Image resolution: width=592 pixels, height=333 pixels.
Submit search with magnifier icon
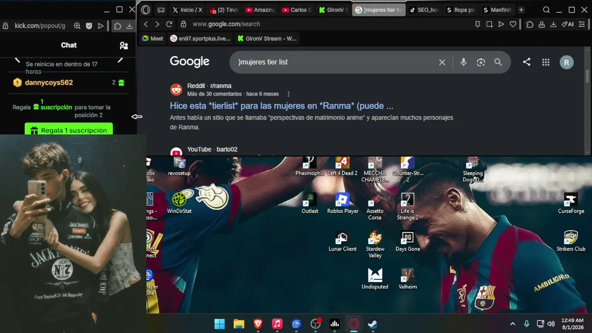pos(498,62)
